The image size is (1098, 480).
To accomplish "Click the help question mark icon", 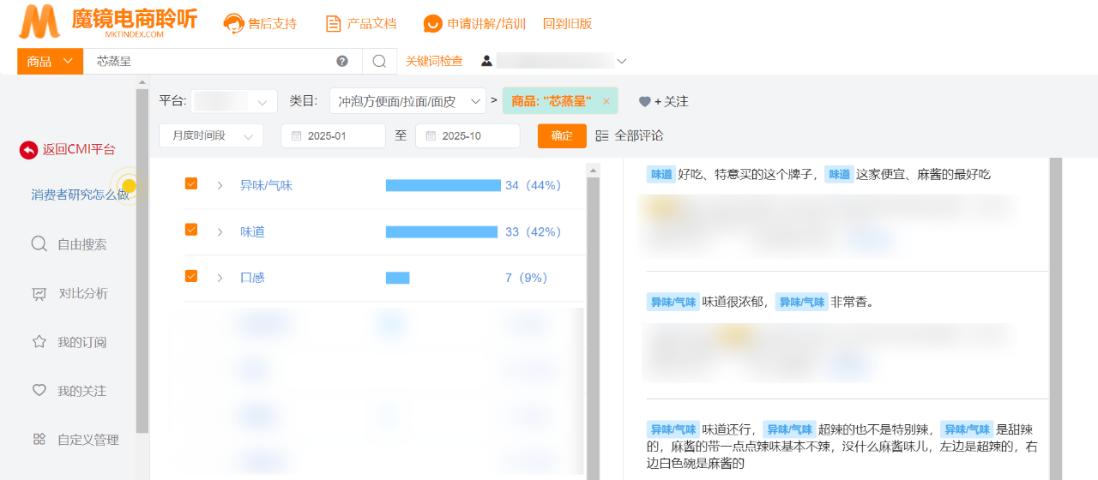I will 342,61.
